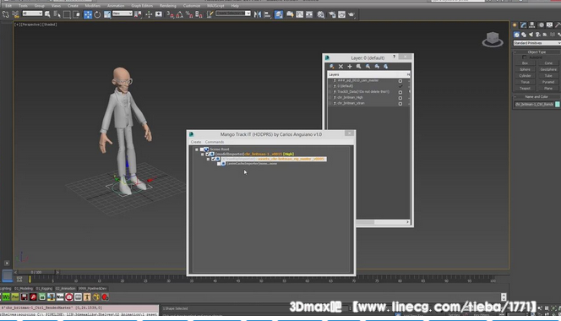Click the time slider 0 / 100 handle

point(36,272)
